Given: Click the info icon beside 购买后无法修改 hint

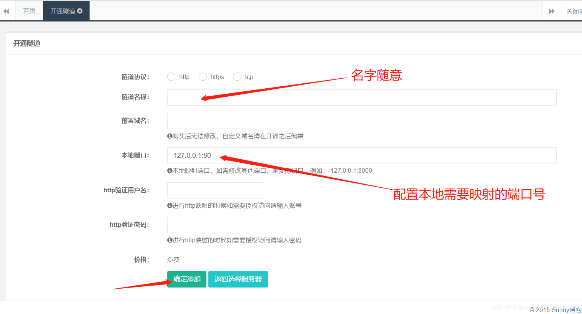Looking at the screenshot, I should pos(170,136).
